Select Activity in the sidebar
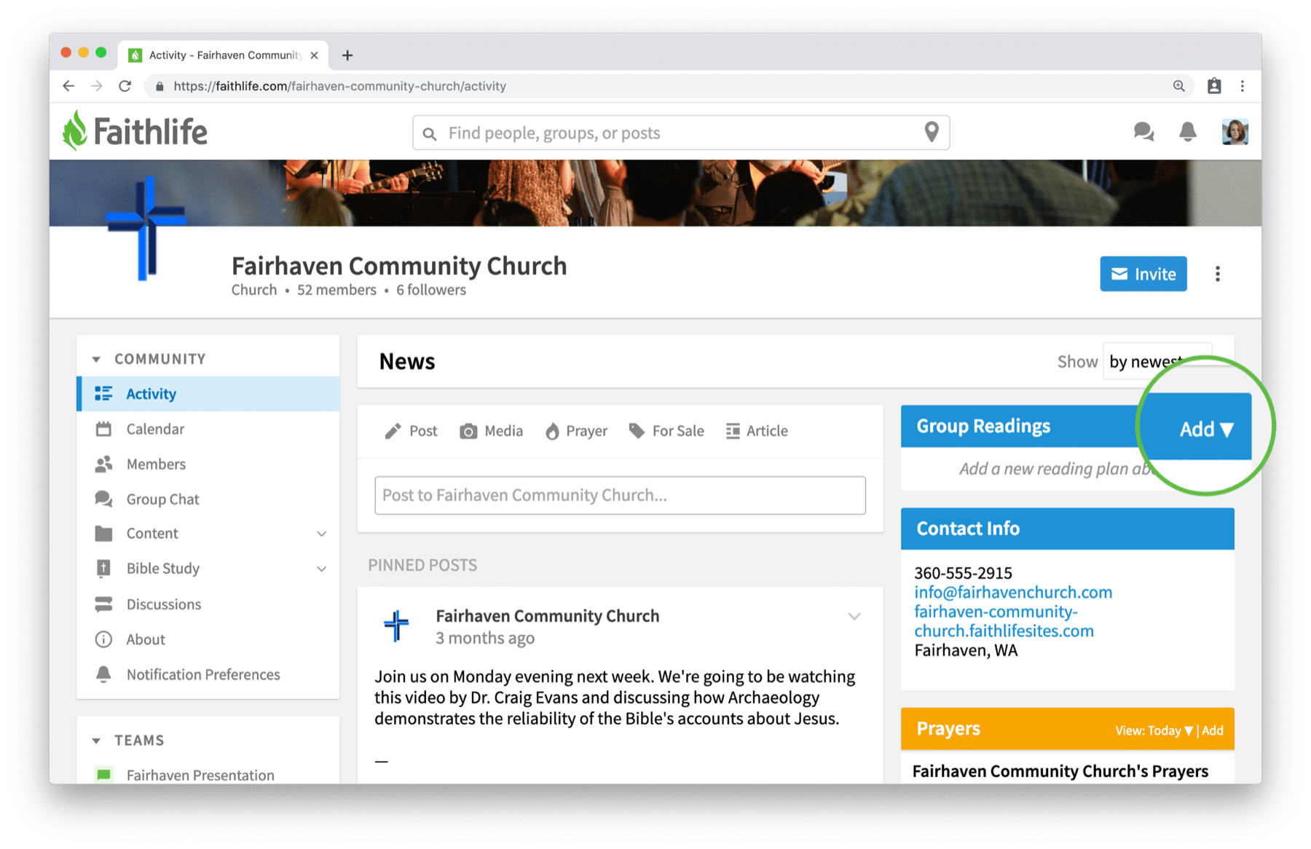Screen dimensions: 1311x849 (208, 394)
